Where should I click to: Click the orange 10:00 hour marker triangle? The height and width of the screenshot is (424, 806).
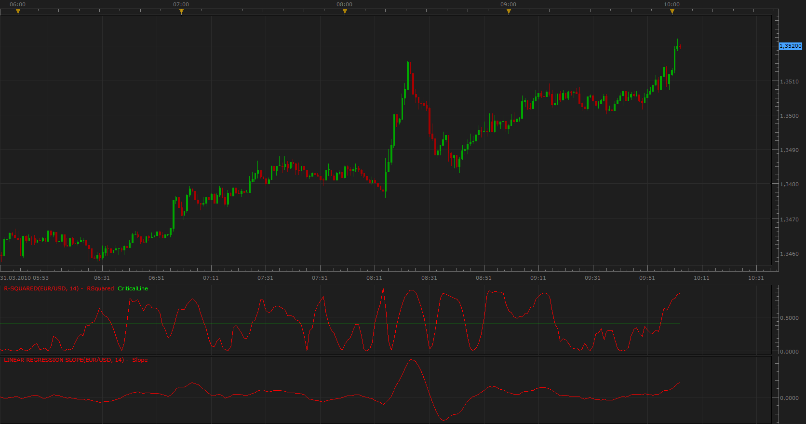(x=672, y=12)
